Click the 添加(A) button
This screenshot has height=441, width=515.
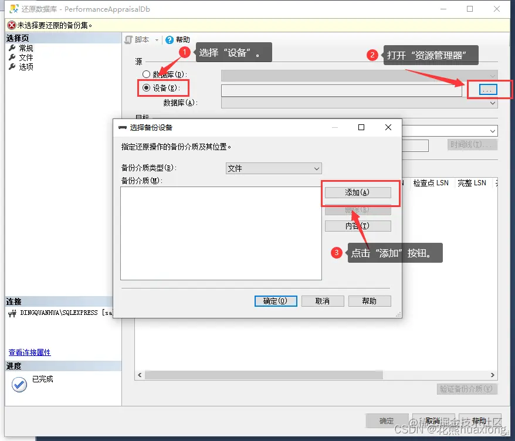(x=358, y=192)
